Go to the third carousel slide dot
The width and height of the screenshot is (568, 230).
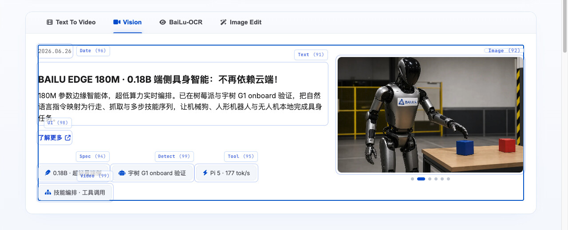[430, 179]
